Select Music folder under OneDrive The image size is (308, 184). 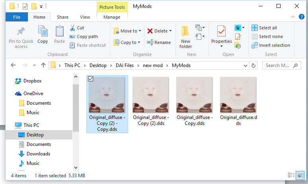click(29, 113)
